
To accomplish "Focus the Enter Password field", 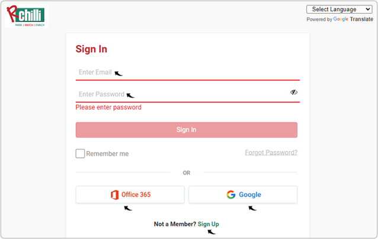I will click(181, 94).
